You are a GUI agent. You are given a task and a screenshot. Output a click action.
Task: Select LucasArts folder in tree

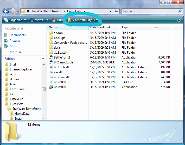tap(16, 104)
